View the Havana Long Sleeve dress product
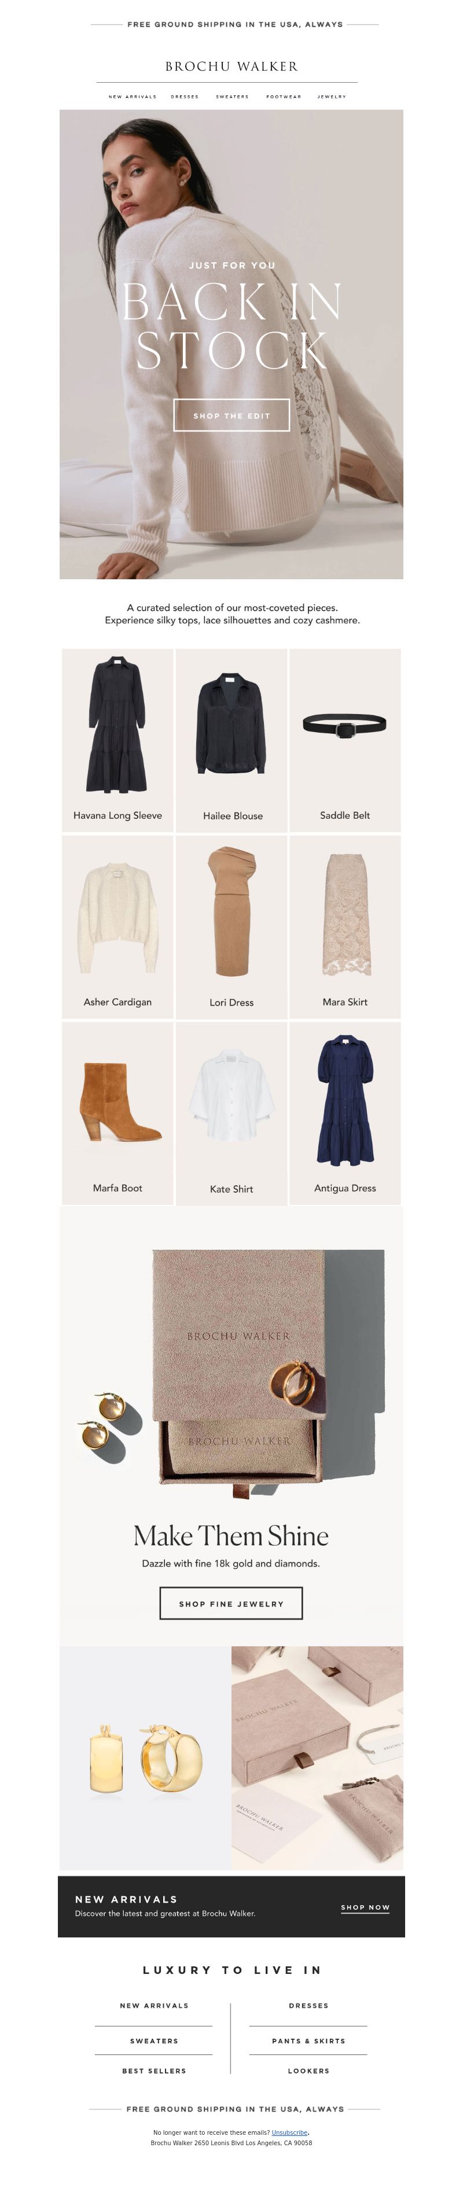This screenshot has width=463, height=2199. tap(118, 740)
